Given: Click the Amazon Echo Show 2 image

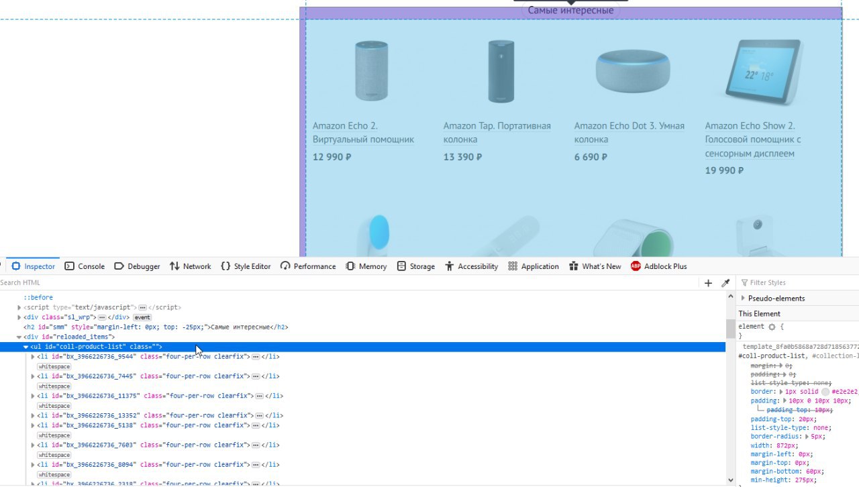Looking at the screenshot, I should pyautogui.click(x=764, y=72).
